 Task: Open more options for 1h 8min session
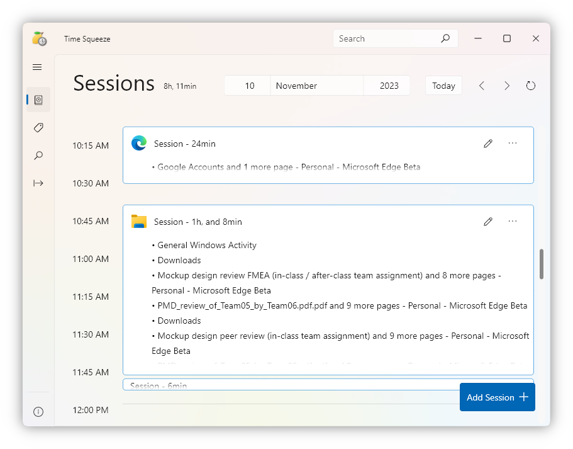(513, 222)
